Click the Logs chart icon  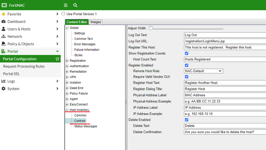(3, 81)
